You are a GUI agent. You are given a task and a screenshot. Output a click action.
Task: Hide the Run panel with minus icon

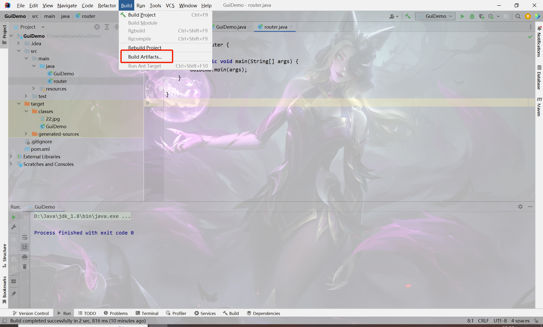[530, 207]
